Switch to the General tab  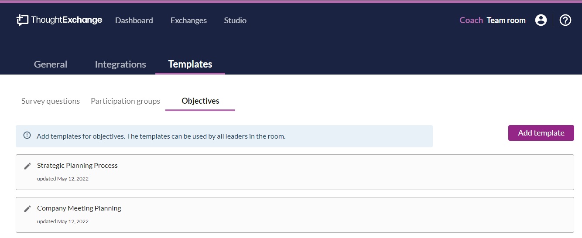51,65
